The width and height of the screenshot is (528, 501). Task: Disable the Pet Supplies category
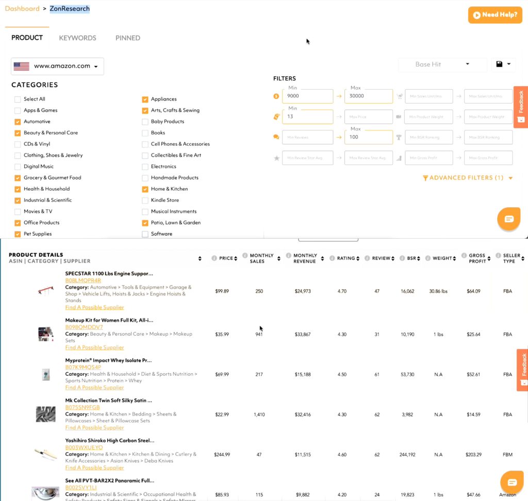[x=18, y=234]
